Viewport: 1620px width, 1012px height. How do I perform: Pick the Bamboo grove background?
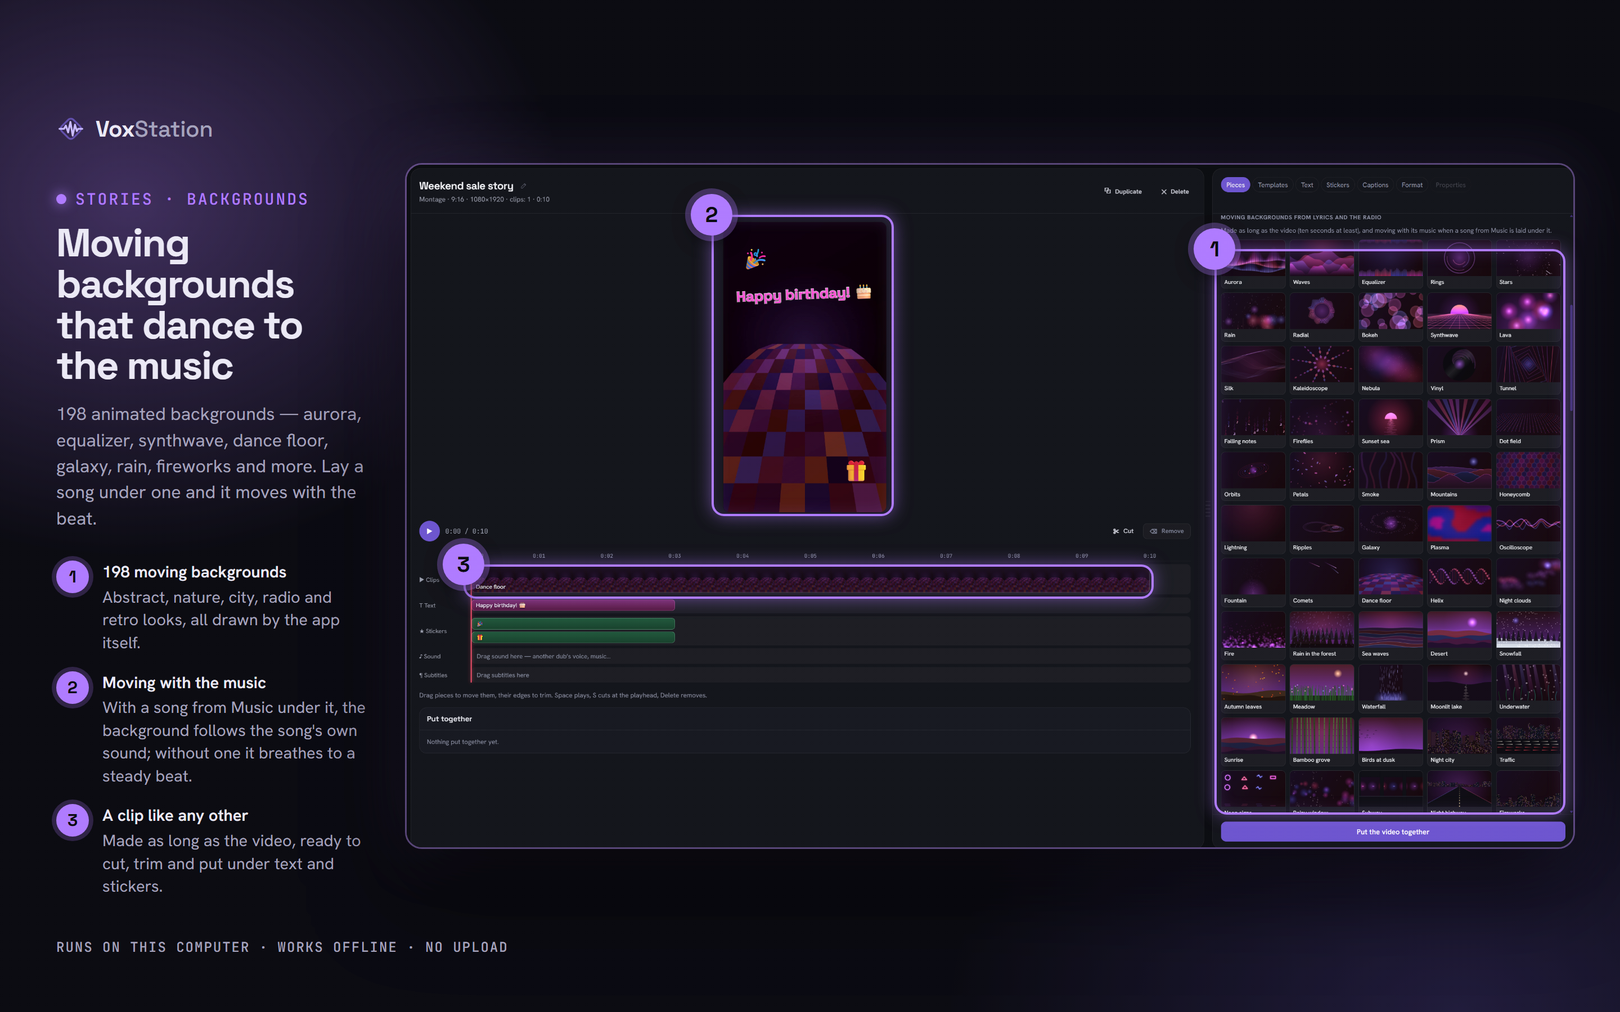[x=1321, y=742]
